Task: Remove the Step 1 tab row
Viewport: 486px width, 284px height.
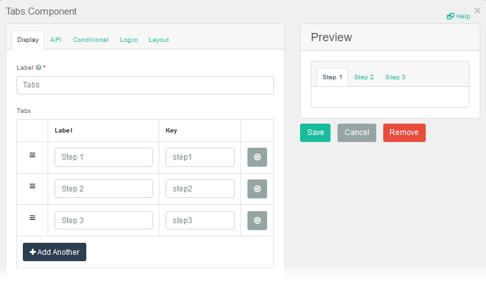Action: [257, 157]
